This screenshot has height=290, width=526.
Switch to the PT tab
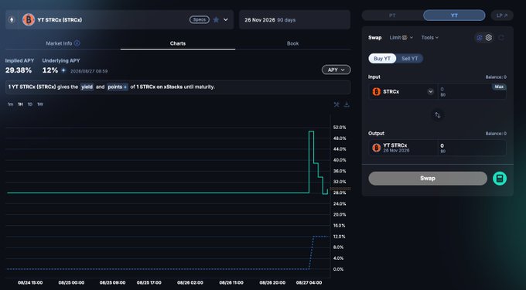pyautogui.click(x=392, y=15)
